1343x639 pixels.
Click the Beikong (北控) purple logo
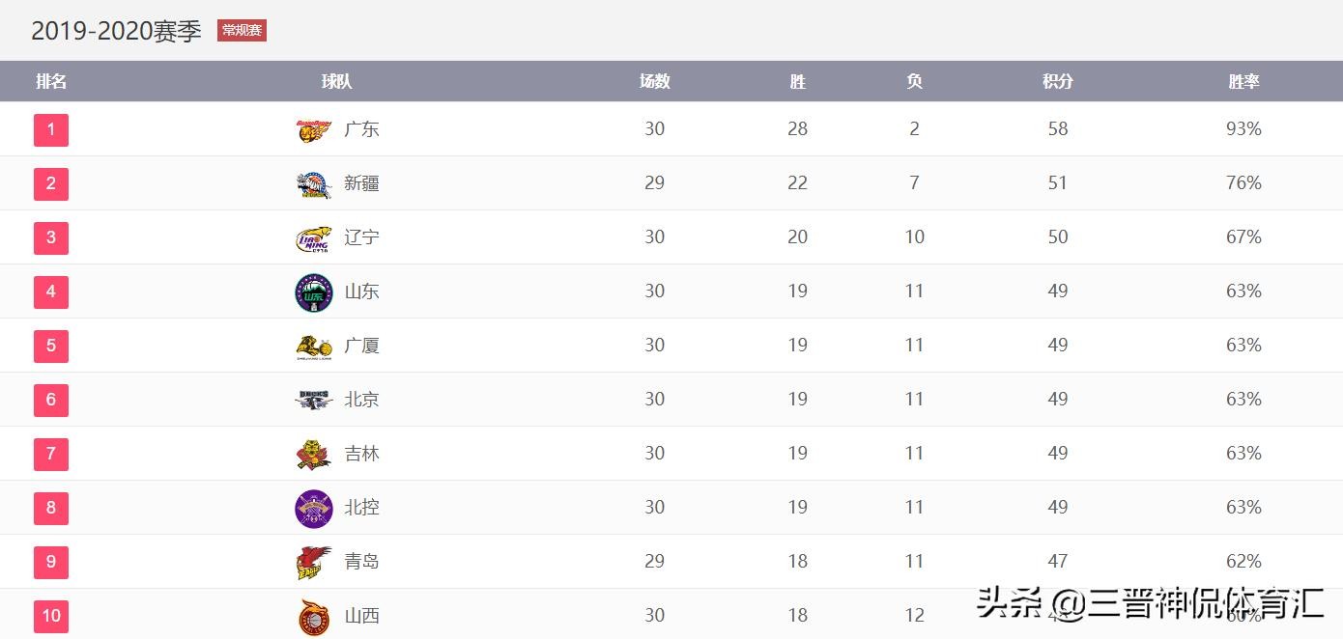point(314,508)
